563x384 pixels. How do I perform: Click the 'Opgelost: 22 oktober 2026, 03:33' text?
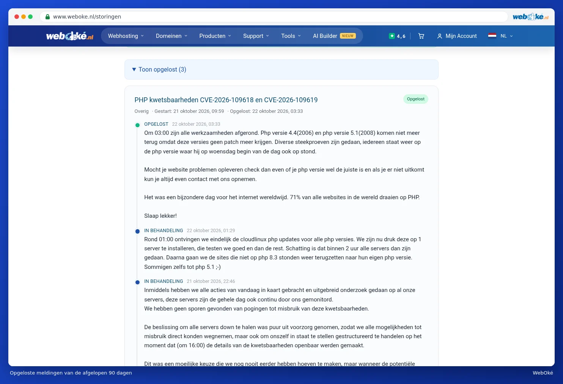(266, 111)
